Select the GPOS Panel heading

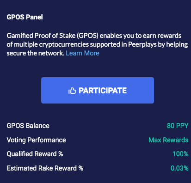(x=25, y=17)
